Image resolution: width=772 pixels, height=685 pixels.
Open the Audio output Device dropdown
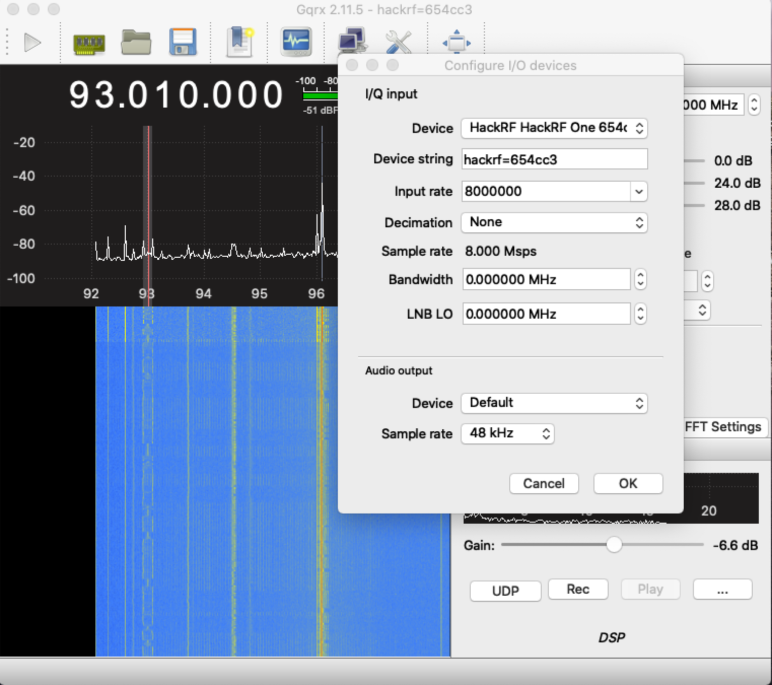coord(554,403)
